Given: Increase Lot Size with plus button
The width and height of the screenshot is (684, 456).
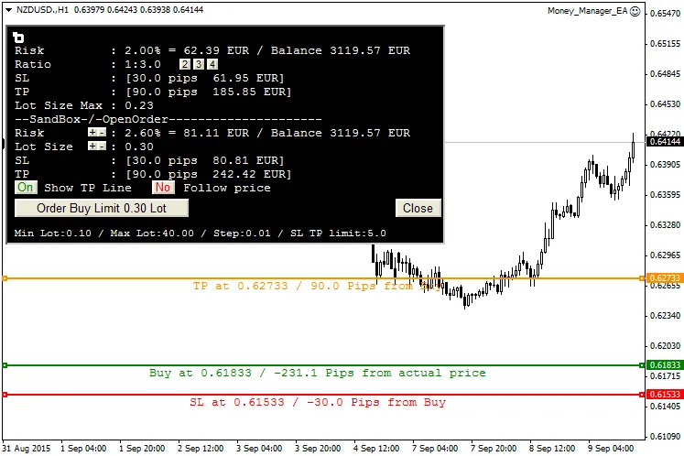Looking at the screenshot, I should point(92,147).
